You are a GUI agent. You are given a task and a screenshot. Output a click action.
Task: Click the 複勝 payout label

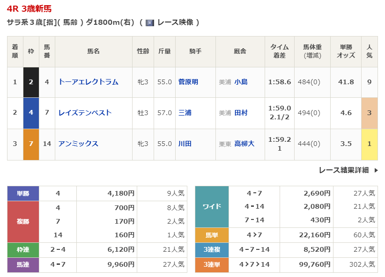[x=23, y=221]
